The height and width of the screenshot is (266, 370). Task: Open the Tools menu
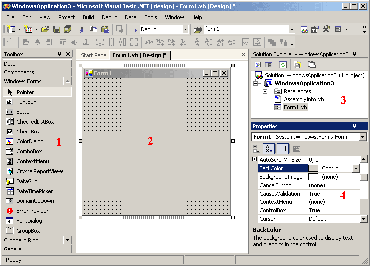[151, 17]
